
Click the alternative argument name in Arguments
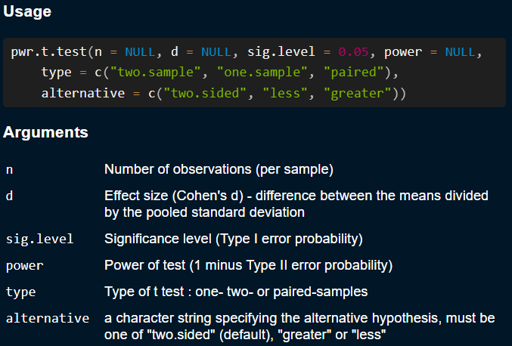click(x=47, y=318)
